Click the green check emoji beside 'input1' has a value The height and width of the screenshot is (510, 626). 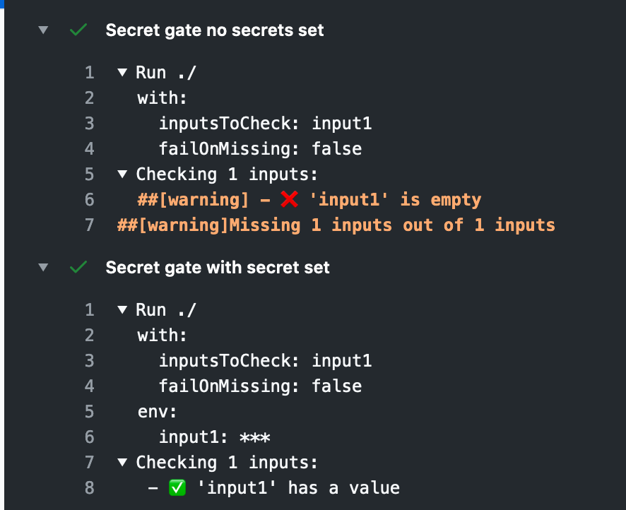coord(178,487)
